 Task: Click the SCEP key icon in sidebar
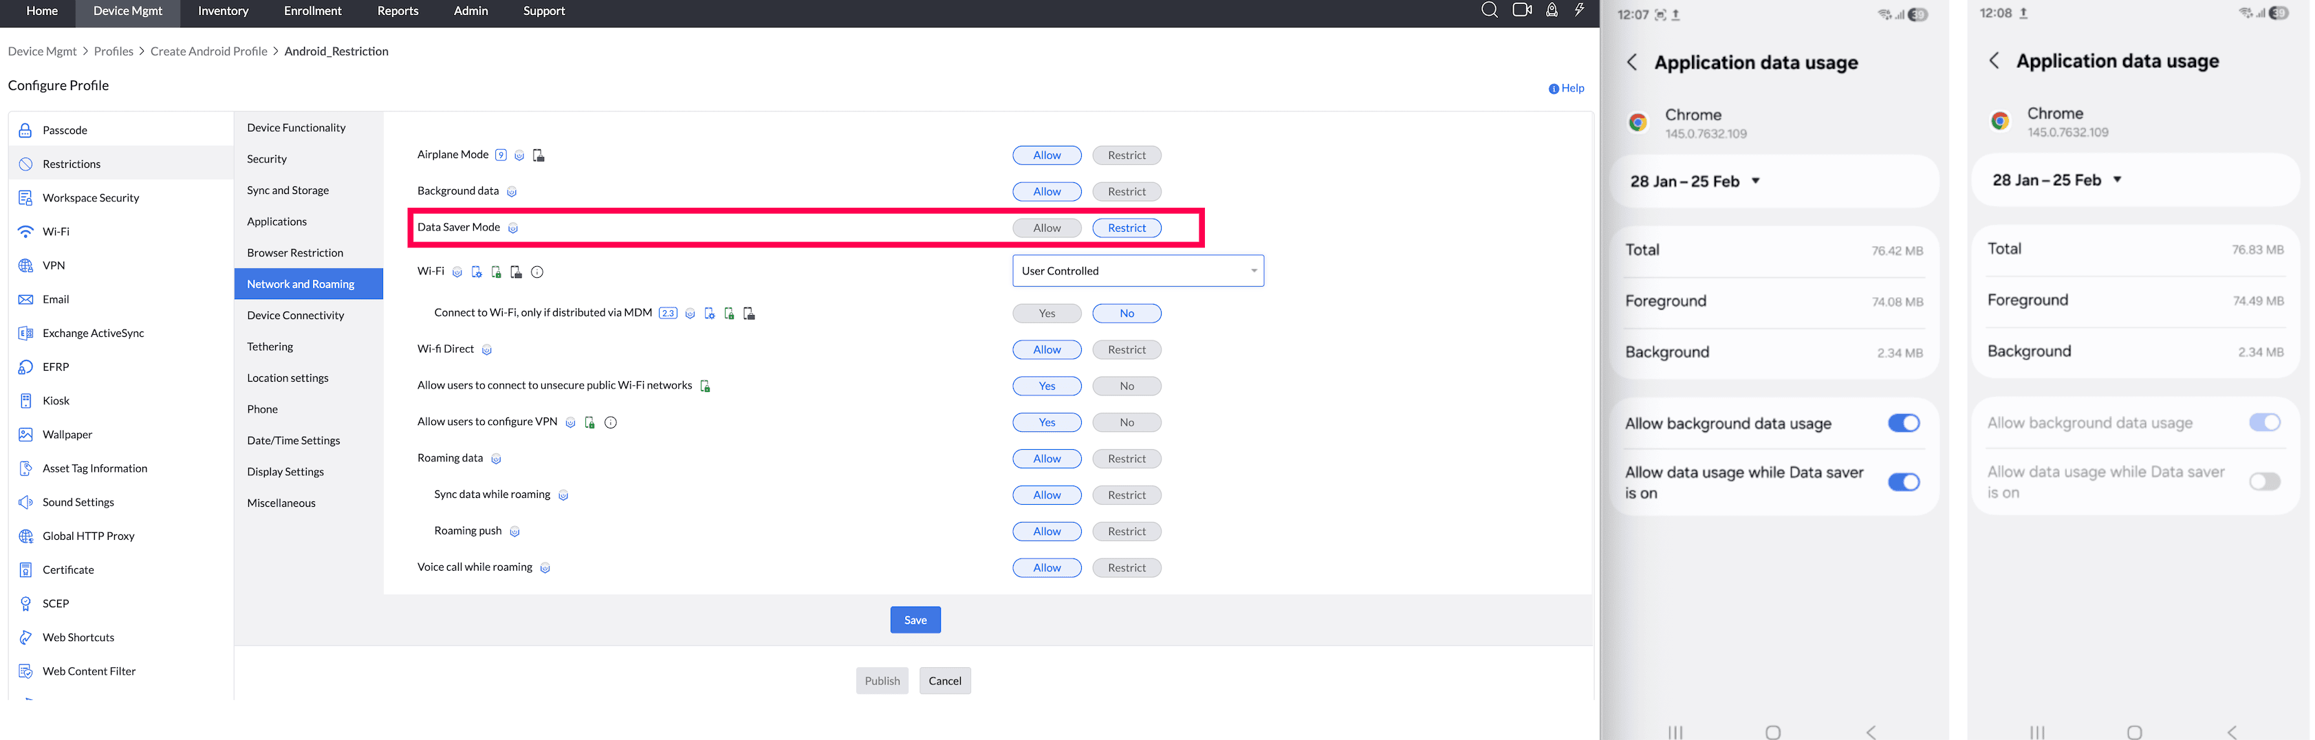tap(25, 603)
